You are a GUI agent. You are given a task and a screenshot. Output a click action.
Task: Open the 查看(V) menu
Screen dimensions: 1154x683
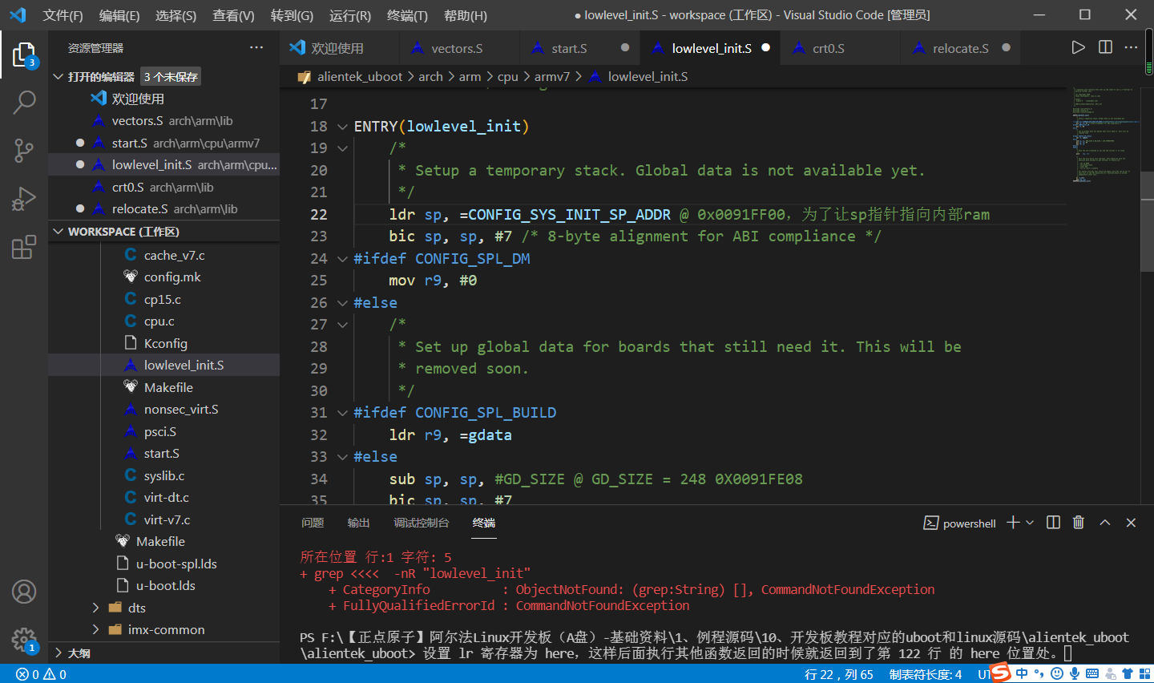point(233,15)
